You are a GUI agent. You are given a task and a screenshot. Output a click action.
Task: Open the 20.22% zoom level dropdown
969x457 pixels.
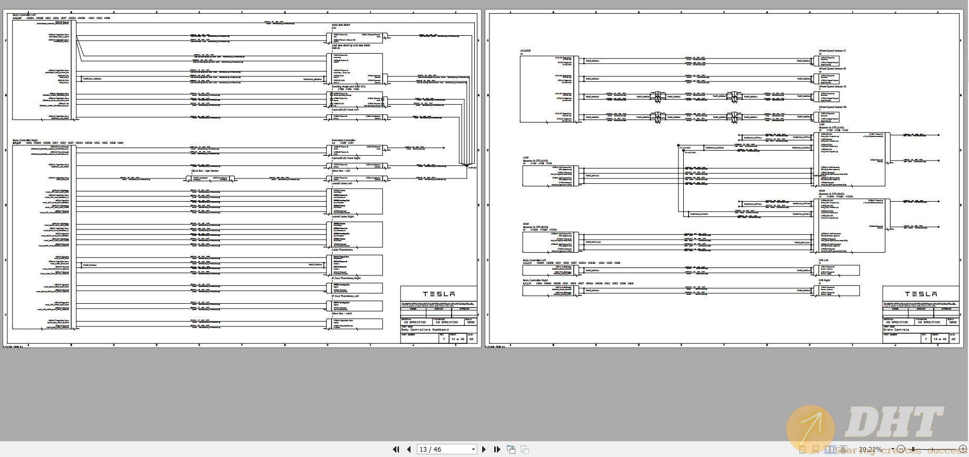coord(893,449)
